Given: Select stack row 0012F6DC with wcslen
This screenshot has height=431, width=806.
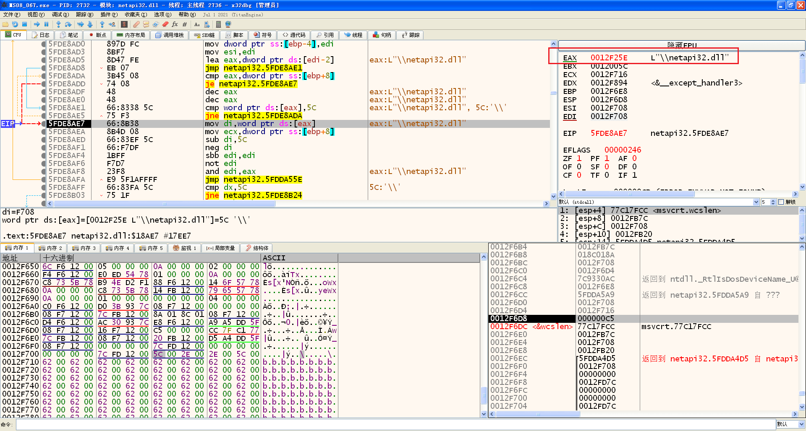Looking at the screenshot, I should pos(644,327).
